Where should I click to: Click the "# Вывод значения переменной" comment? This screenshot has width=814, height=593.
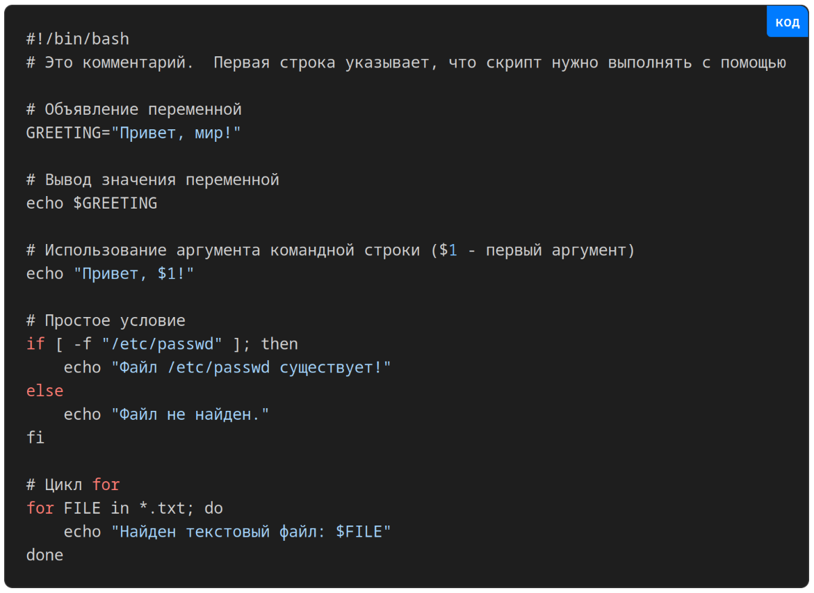pyautogui.click(x=152, y=180)
